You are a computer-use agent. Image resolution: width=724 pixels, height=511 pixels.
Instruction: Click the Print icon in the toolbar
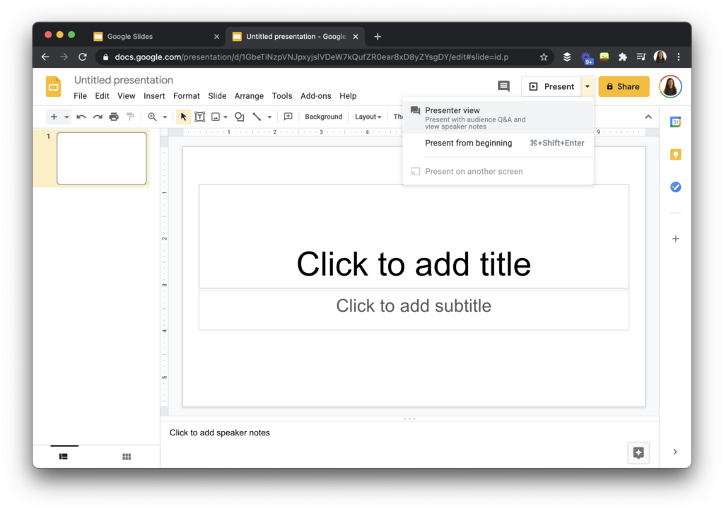click(113, 117)
